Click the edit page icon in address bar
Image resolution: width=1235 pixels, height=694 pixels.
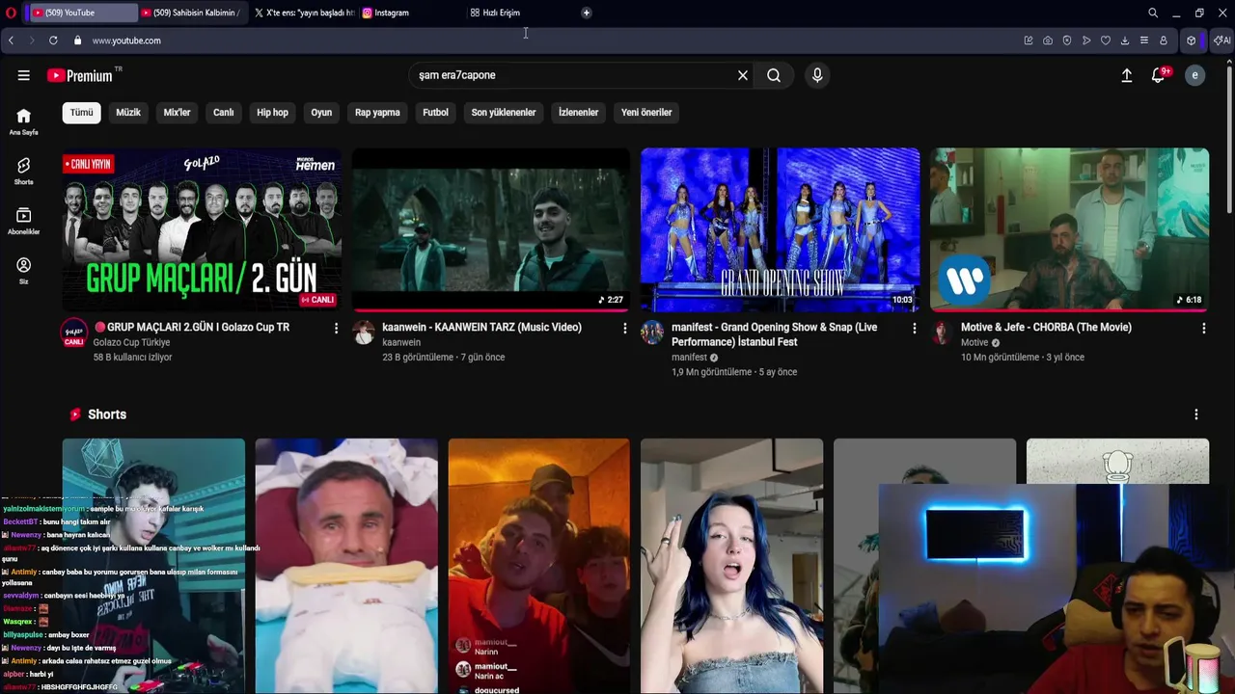click(1029, 40)
